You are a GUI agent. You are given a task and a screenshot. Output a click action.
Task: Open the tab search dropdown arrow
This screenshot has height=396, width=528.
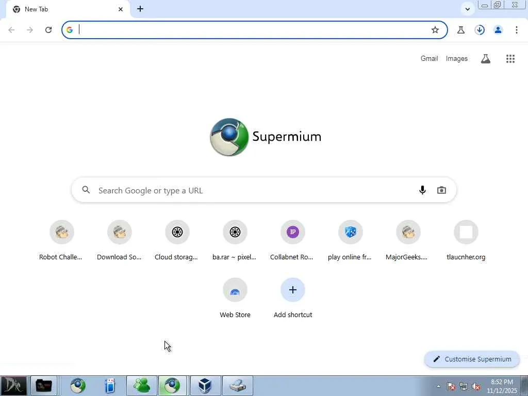click(467, 9)
